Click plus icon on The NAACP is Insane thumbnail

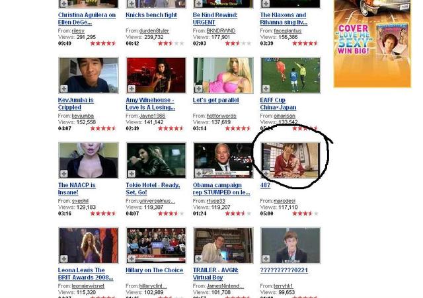(x=63, y=173)
